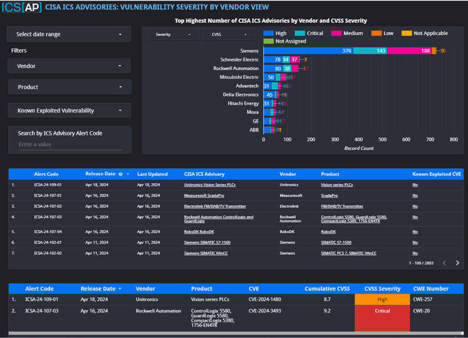
Task: Open Rockwell Automation ControlLogix and GuardLogix advisory
Action: click(219, 219)
